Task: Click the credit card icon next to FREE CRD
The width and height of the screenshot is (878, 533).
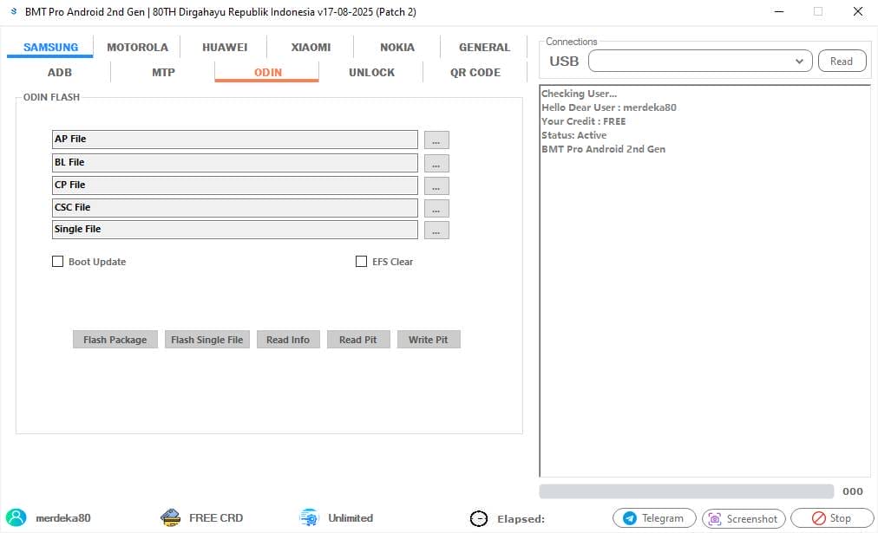Action: (x=170, y=517)
